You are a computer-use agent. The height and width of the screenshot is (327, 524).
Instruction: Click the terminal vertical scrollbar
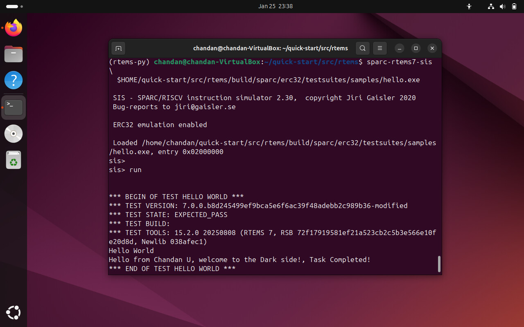click(x=439, y=264)
